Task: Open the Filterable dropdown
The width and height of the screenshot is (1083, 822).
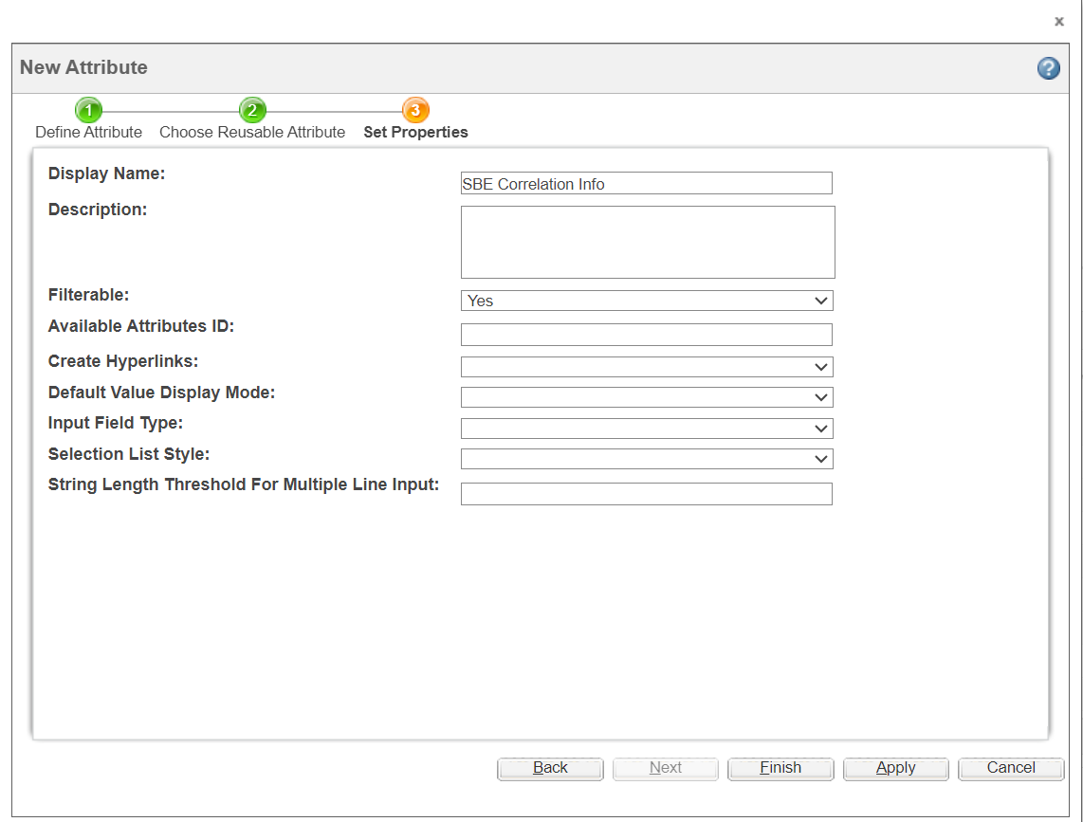Action: 646,301
